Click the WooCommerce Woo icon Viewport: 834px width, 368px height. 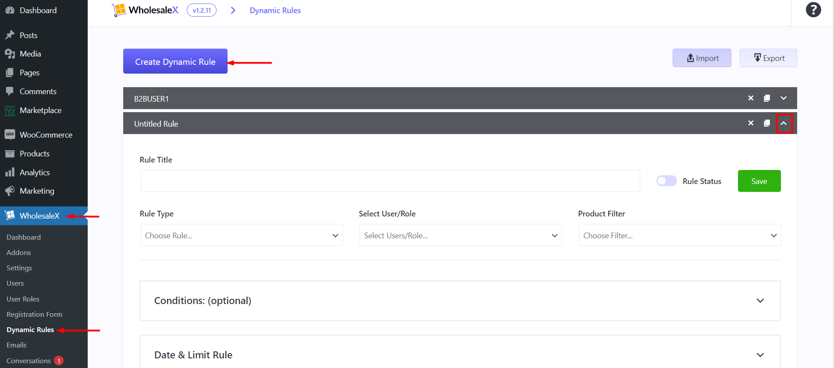tap(10, 134)
